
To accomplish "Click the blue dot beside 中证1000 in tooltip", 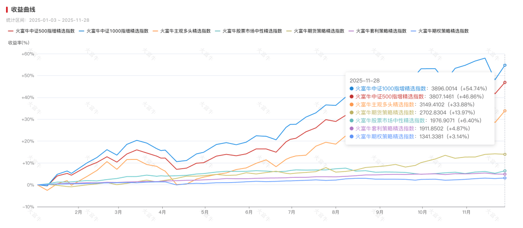I will coord(352,89).
